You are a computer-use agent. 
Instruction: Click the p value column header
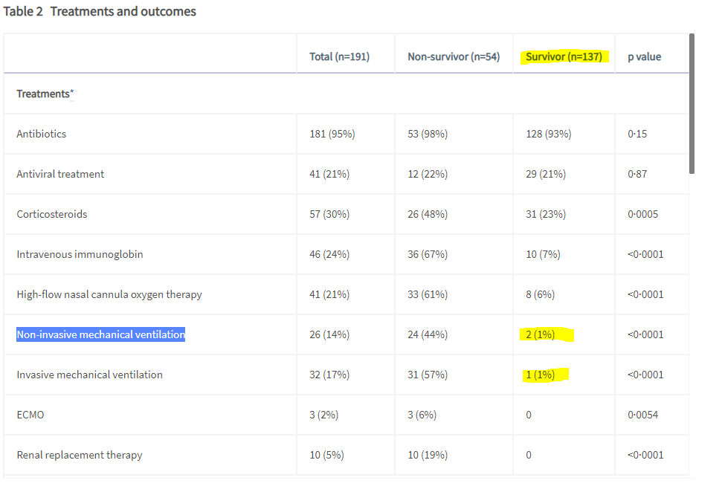click(x=644, y=56)
